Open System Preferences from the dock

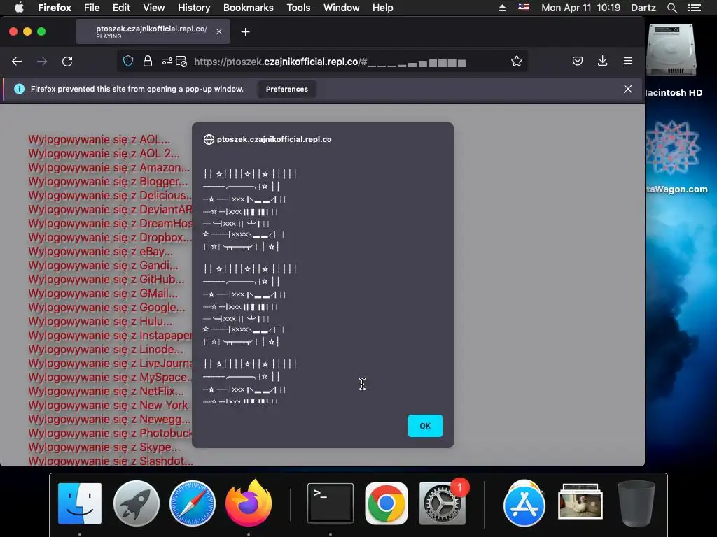(443, 503)
